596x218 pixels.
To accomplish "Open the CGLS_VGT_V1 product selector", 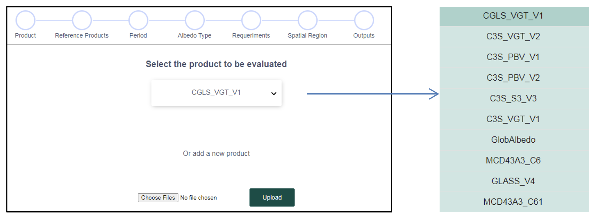I will click(216, 93).
